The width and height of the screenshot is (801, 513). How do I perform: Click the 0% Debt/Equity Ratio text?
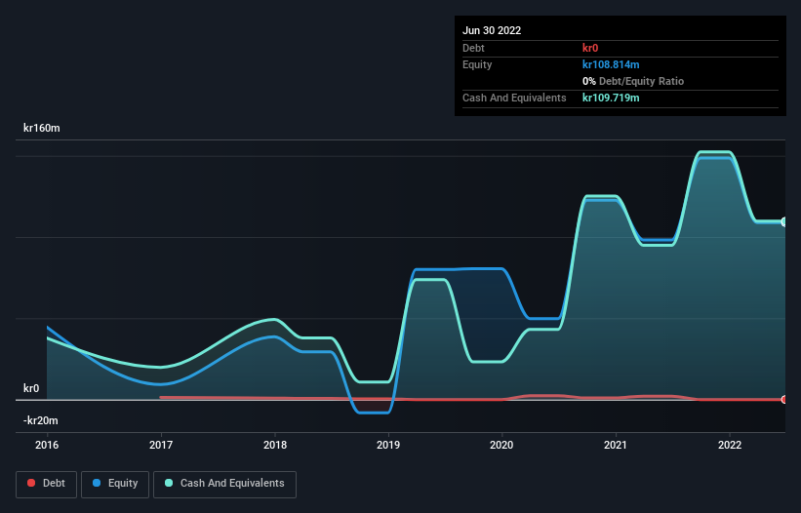[633, 81]
